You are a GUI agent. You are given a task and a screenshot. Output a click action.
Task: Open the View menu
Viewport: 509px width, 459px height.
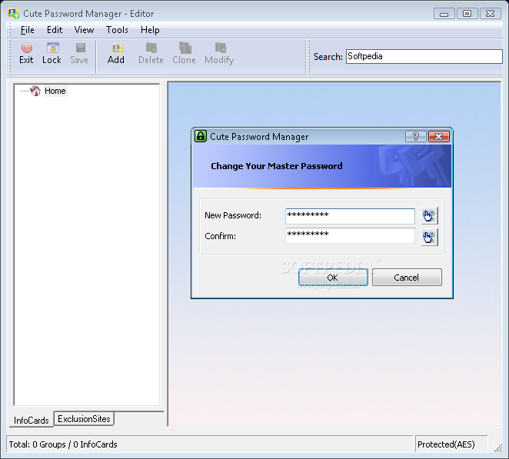(x=84, y=30)
